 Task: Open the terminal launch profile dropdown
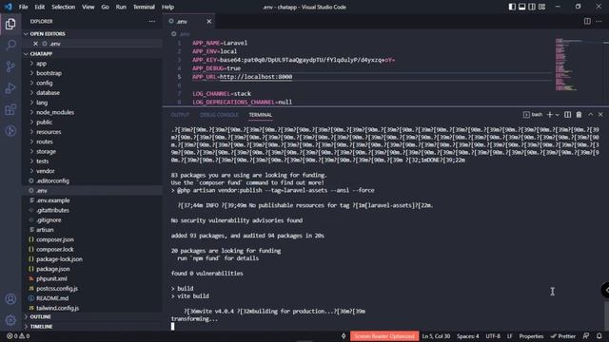tap(557, 115)
